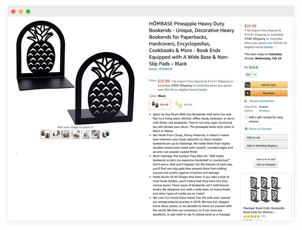Click the padlock icon beside Secure transaction

pos(246,101)
